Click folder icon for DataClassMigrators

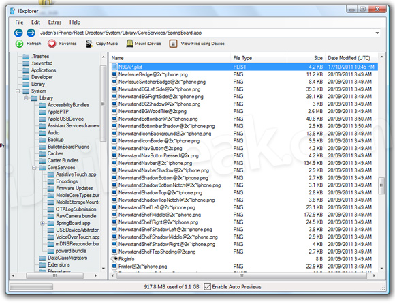click(x=42, y=258)
